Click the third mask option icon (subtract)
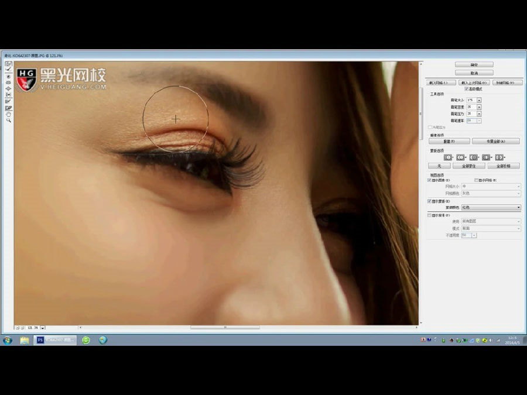 [x=474, y=157]
